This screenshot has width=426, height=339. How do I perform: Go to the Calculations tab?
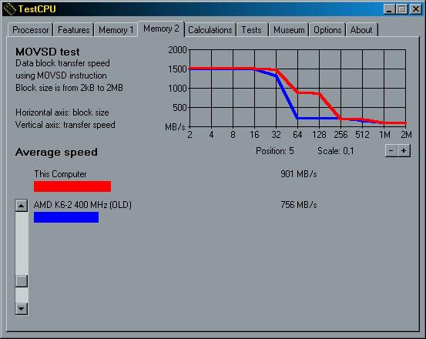pyautogui.click(x=210, y=29)
